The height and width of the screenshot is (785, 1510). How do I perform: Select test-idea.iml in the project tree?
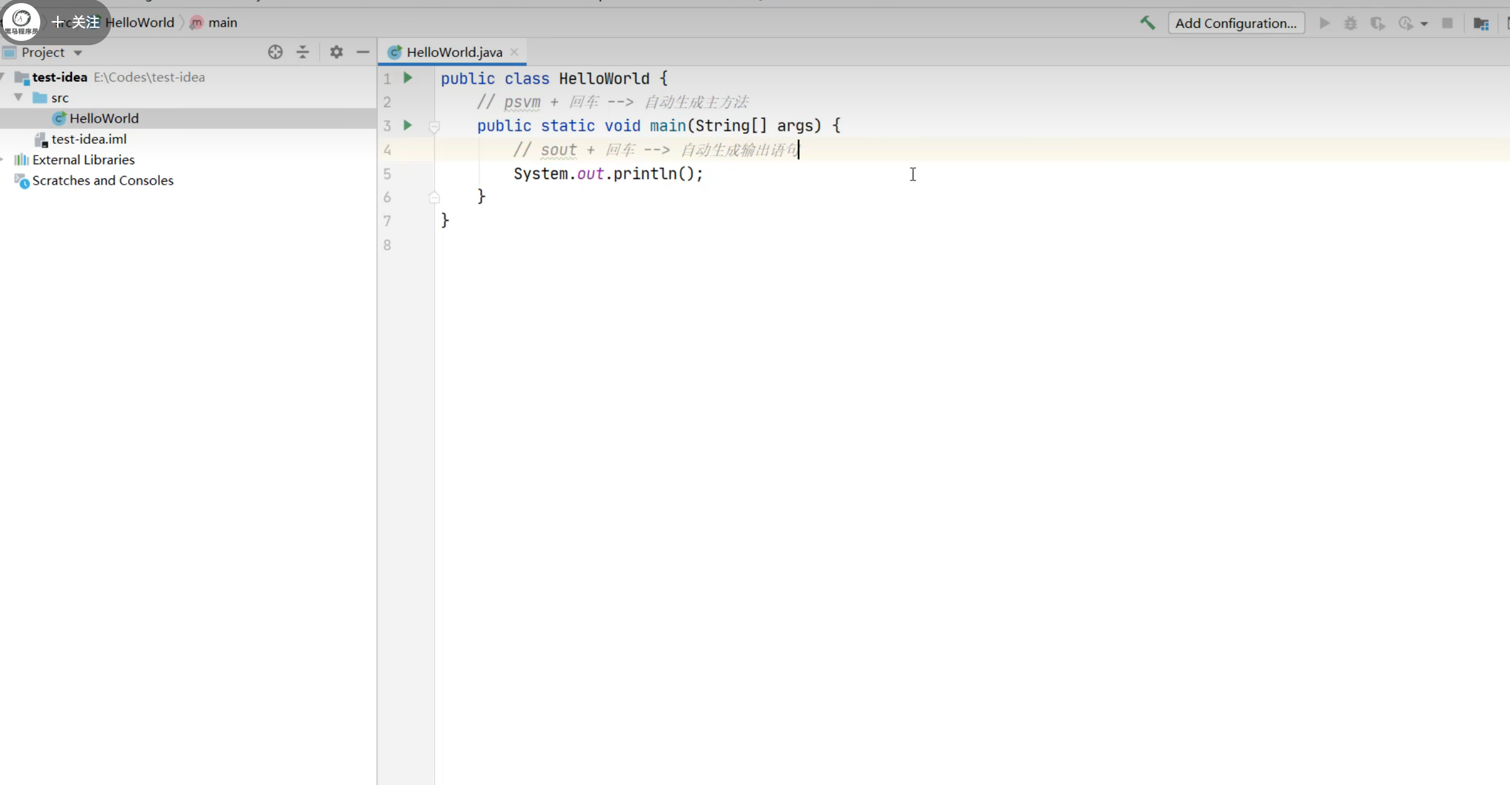[x=89, y=139]
